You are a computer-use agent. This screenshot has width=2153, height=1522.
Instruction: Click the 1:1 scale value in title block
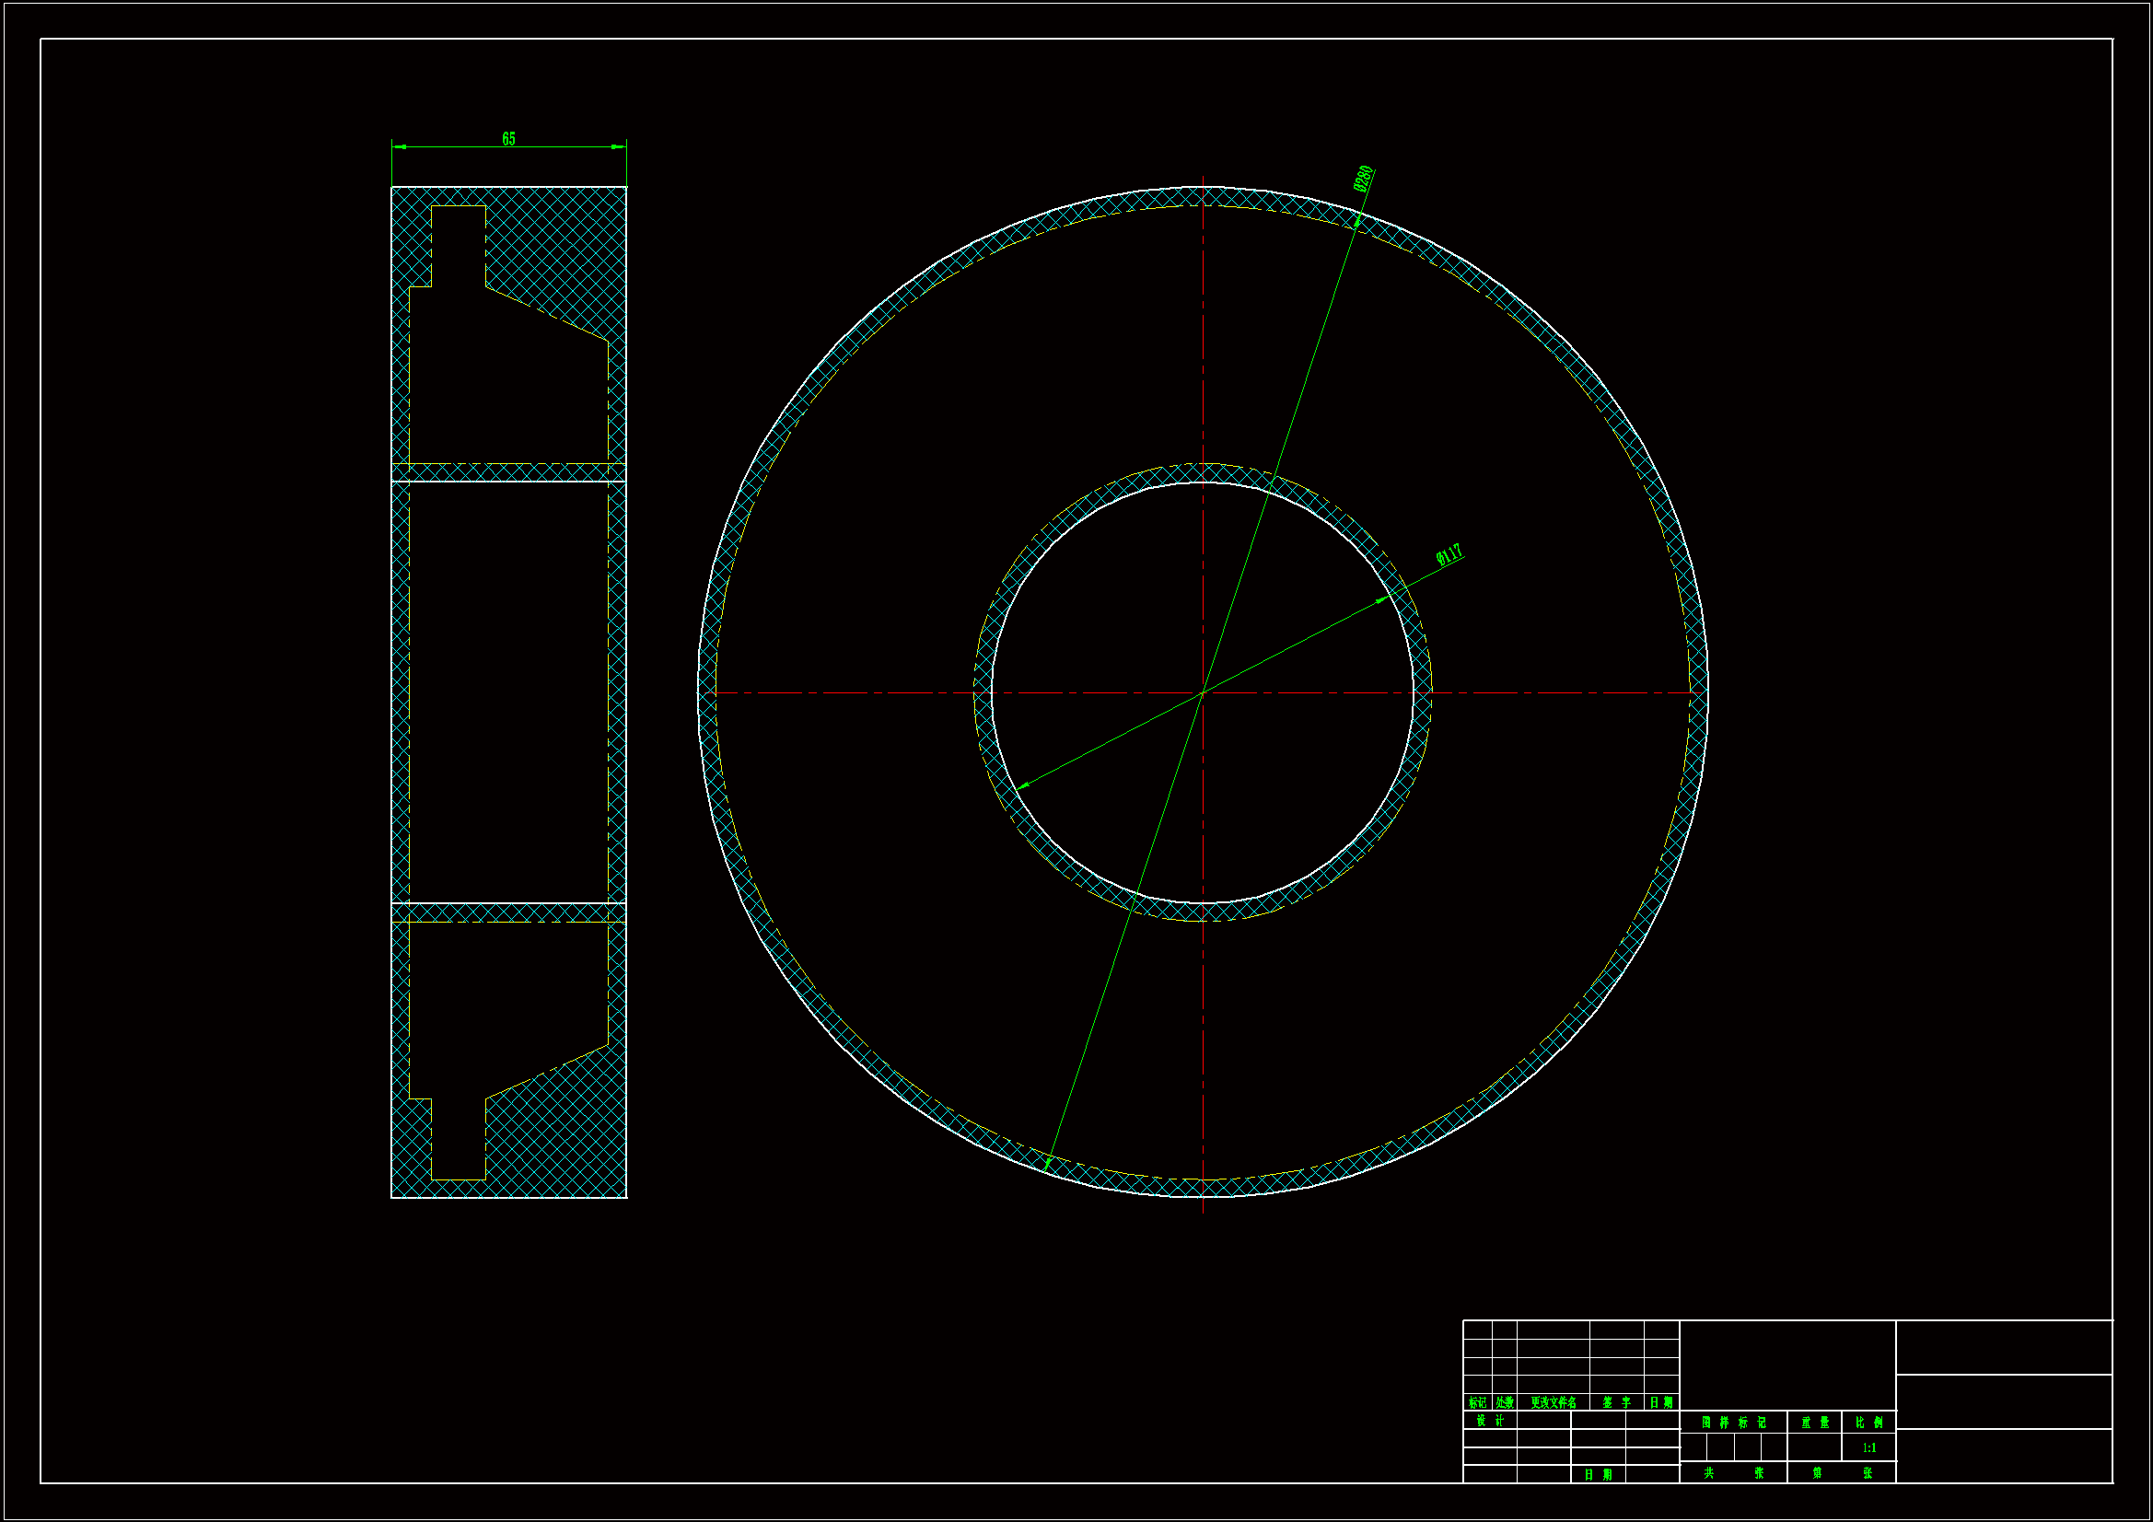1868,1448
